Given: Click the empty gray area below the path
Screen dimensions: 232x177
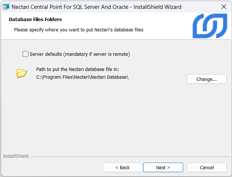Looking at the screenshot, I should pos(111,118).
